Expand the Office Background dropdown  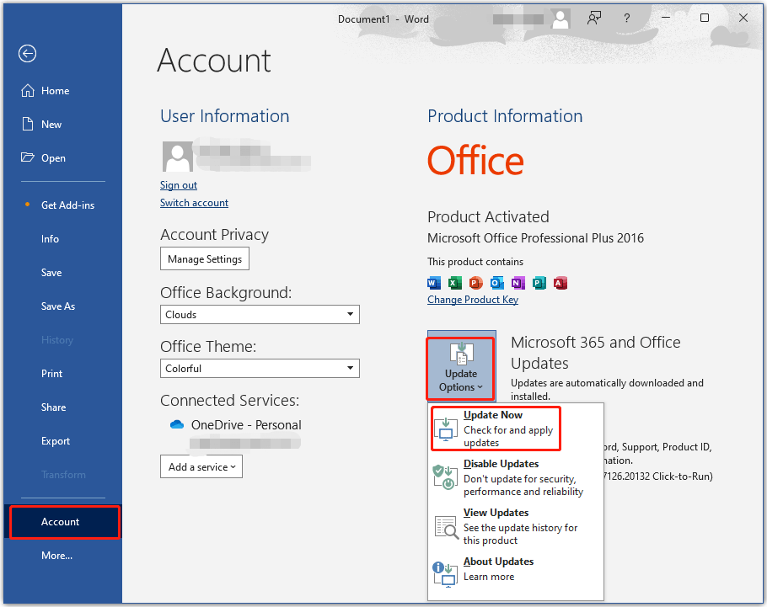pyautogui.click(x=350, y=315)
